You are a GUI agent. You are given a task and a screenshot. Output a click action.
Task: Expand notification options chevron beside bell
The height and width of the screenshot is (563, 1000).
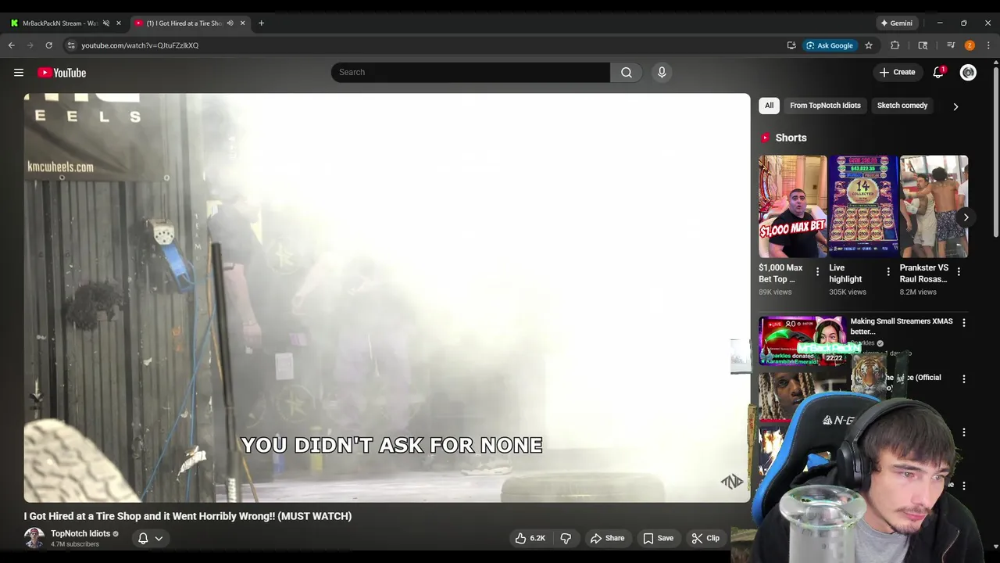[x=159, y=538]
